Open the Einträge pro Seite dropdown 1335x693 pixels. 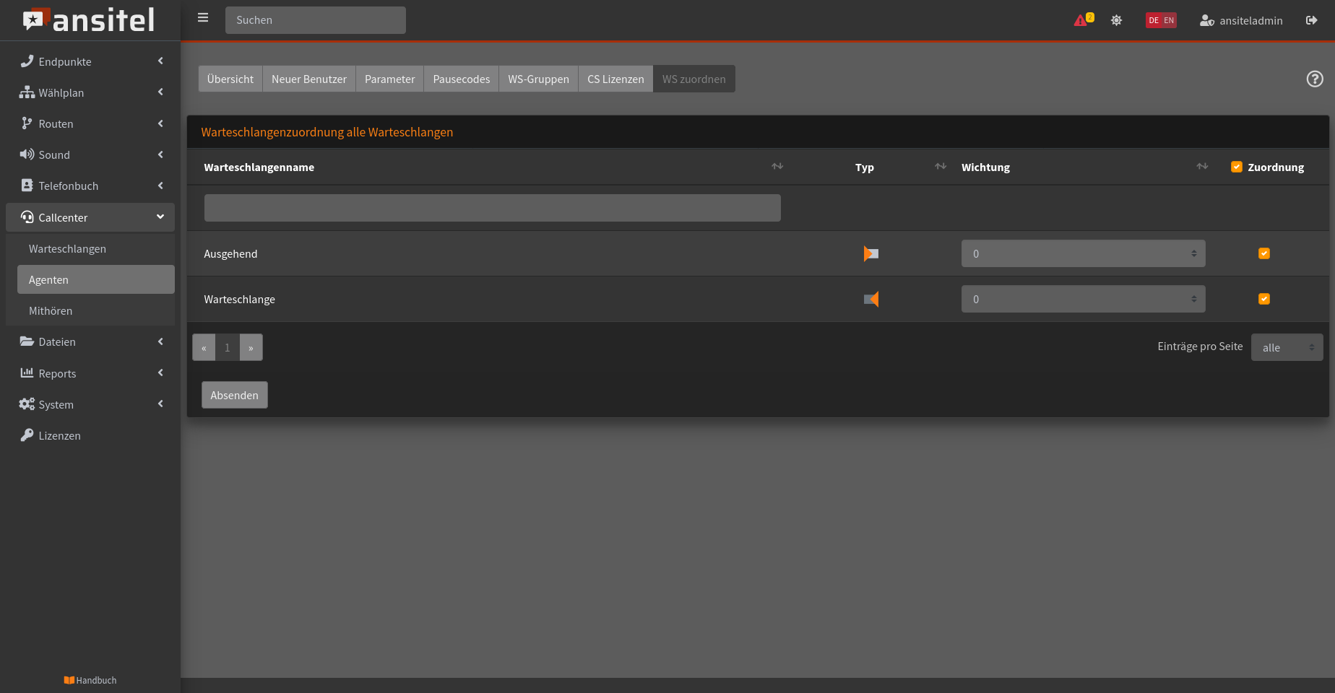click(x=1287, y=347)
